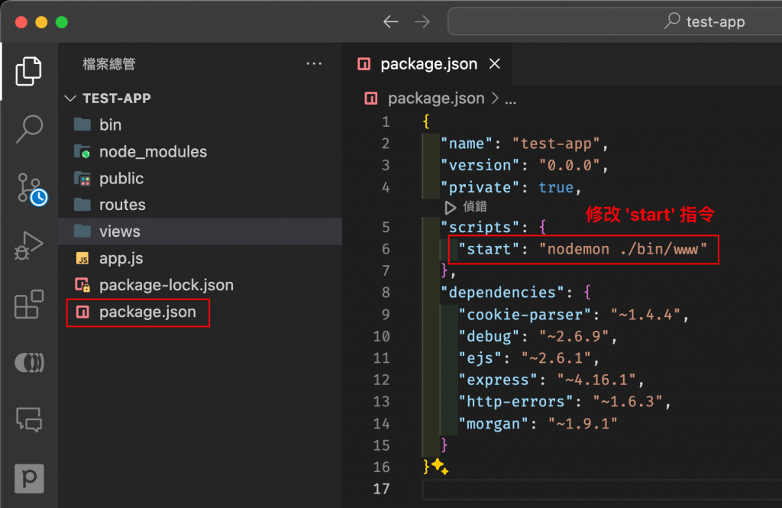Viewport: 782px width, 508px height.
Task: Navigate back with the left arrow
Action: 391,21
